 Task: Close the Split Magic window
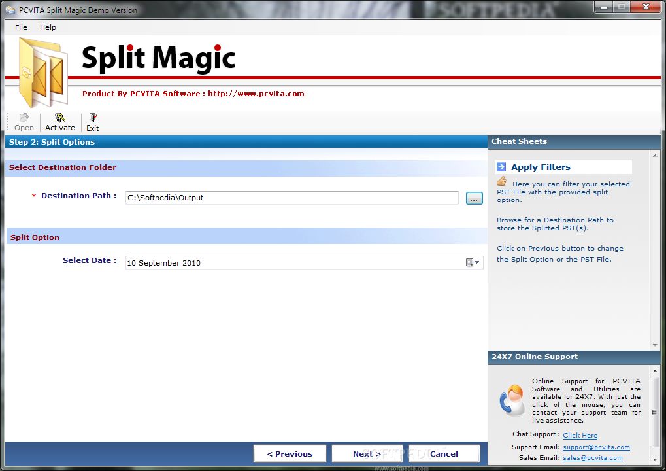pos(646,7)
